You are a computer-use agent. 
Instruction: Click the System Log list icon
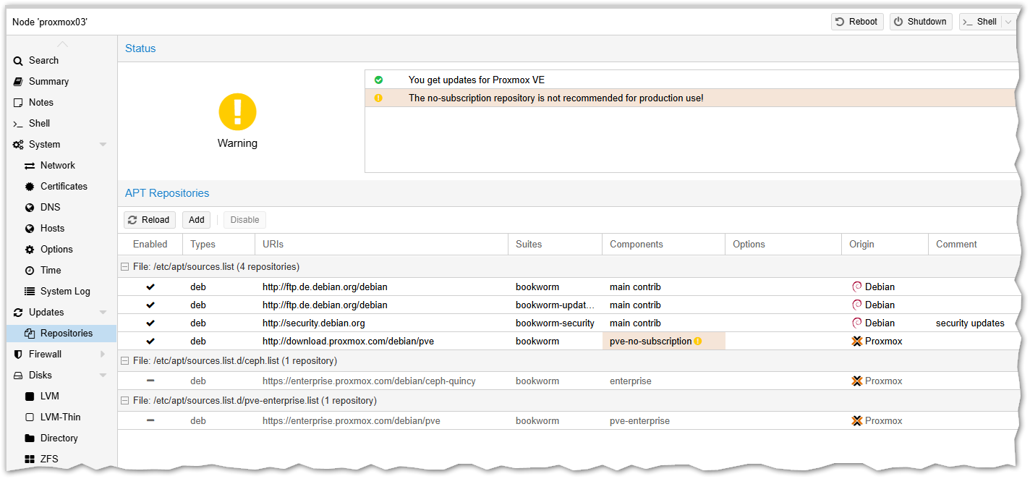coord(30,292)
